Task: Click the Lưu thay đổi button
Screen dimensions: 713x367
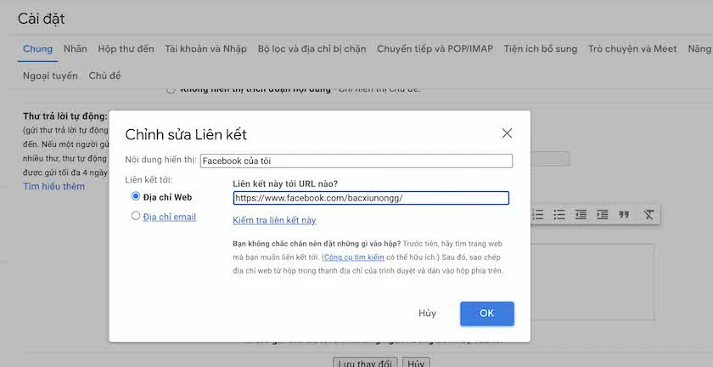Action: pyautogui.click(x=365, y=364)
